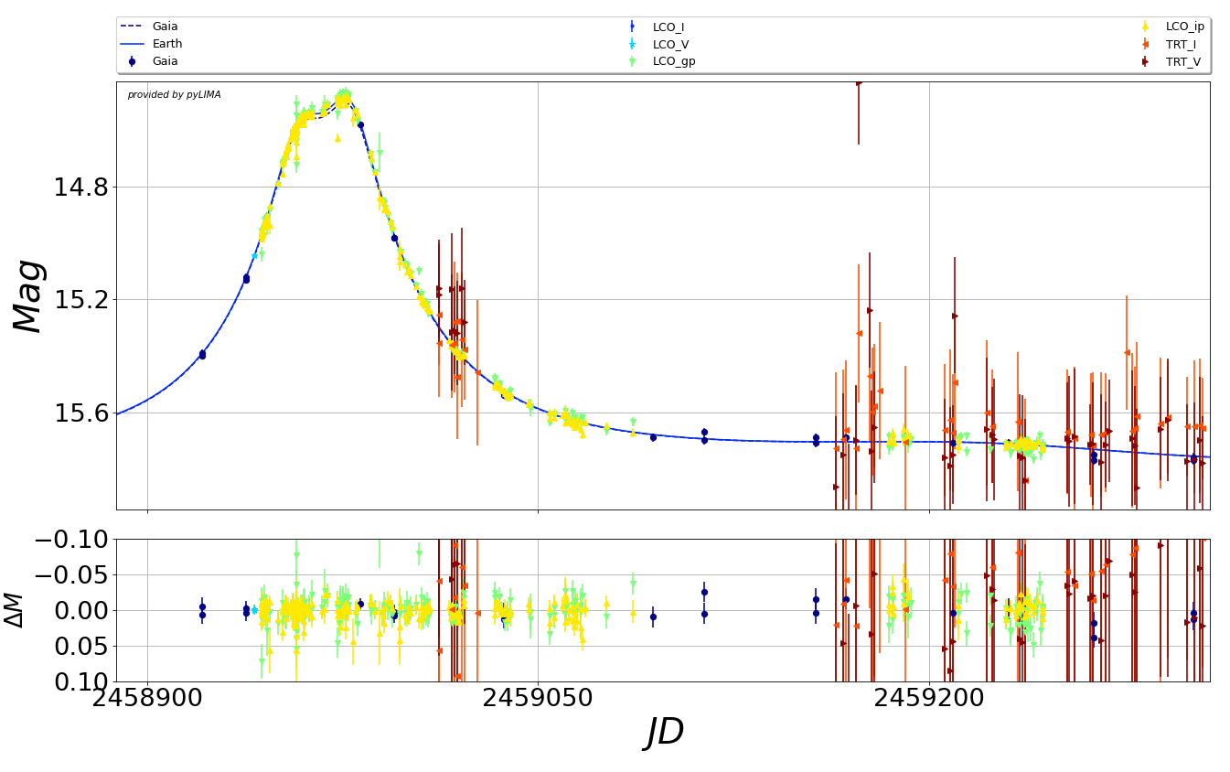Click the positive 0.05 residual tick label
This screenshot has height=772, width=1230.
pyautogui.click(x=80, y=647)
